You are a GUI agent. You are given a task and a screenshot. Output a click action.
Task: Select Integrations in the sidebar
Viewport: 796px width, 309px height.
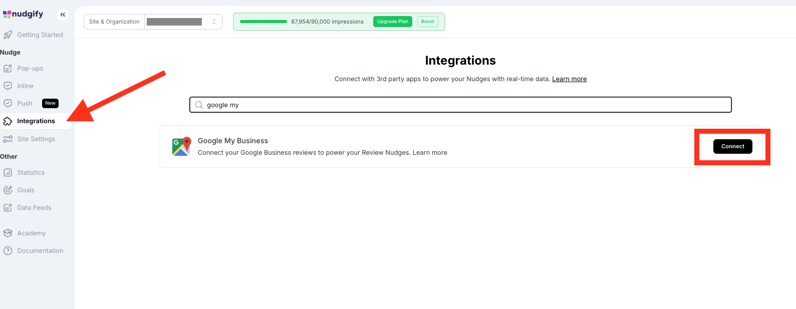36,121
